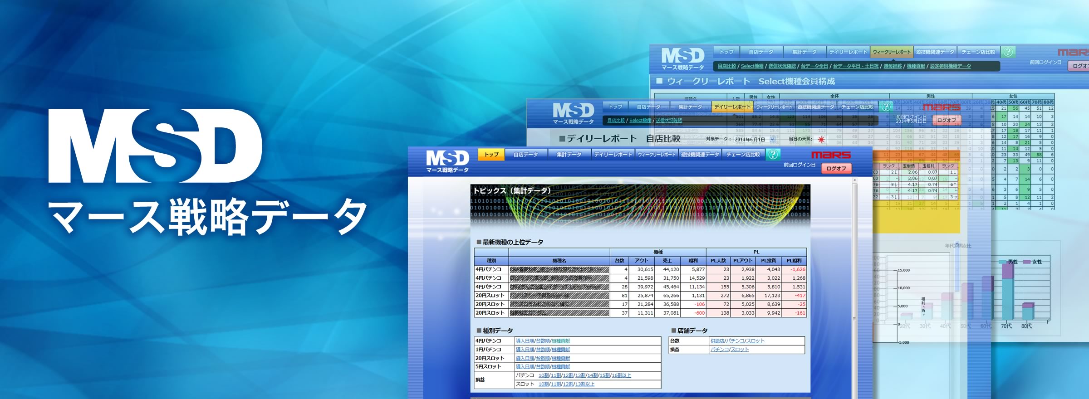The image size is (1089, 399).
Task: Click 機種名 column header in top-data table
Action: tap(559, 261)
